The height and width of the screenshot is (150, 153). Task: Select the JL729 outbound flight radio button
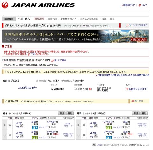[4, 135]
